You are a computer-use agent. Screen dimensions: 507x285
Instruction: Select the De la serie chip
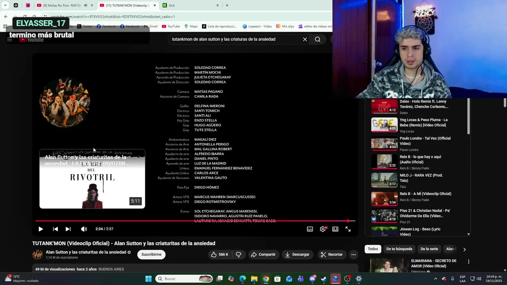tap(429, 249)
